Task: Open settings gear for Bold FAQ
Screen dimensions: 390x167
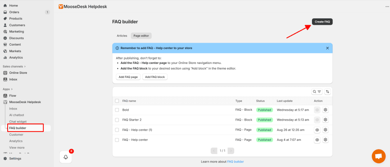Action: pos(325,110)
